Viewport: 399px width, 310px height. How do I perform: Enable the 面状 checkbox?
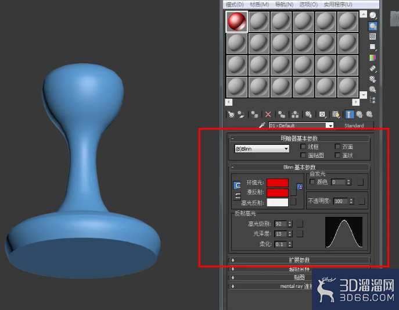(337, 155)
